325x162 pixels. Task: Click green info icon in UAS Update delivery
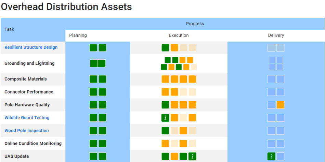click(271, 157)
